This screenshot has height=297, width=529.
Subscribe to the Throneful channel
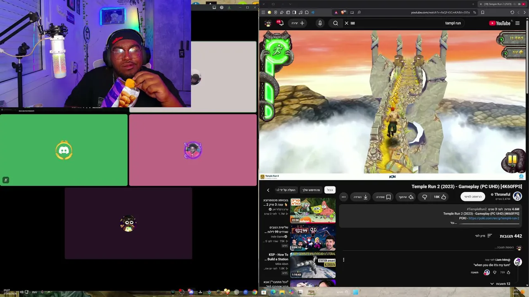click(472, 197)
